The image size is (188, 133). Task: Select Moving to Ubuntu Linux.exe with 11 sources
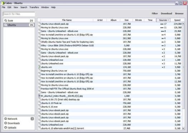110,27
